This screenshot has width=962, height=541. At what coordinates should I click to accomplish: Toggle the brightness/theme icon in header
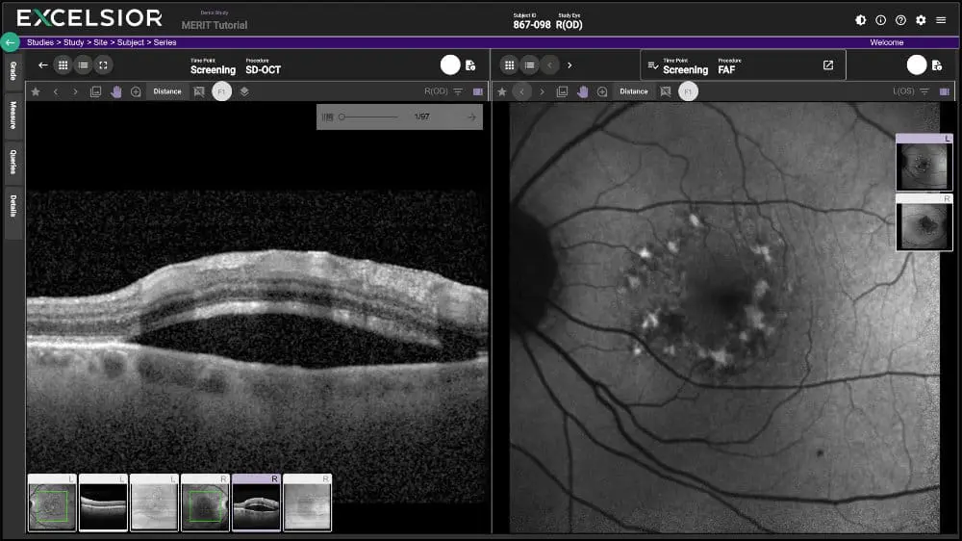point(860,20)
